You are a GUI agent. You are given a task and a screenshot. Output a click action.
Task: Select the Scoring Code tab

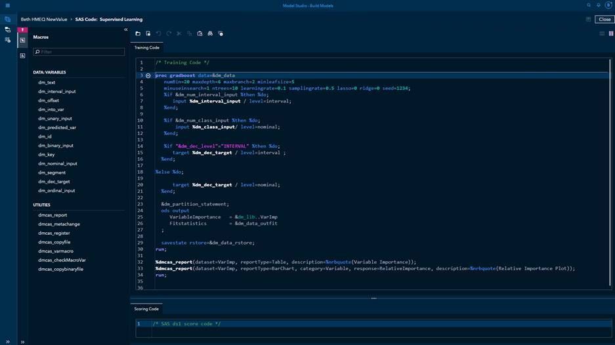pyautogui.click(x=146, y=309)
